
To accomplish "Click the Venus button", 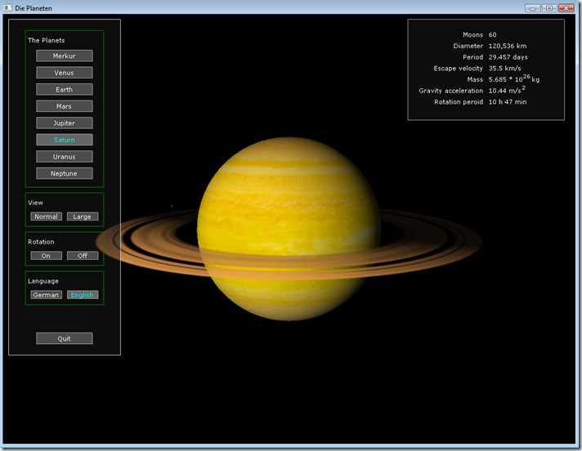I will (65, 73).
